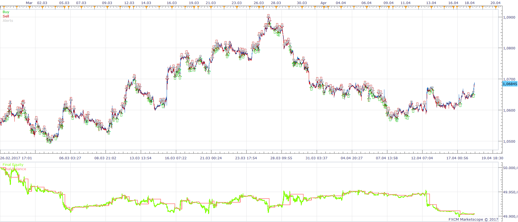This screenshot has width=518, height=222.
Task: Select the 18.04 date label
Action: click(469, 3)
